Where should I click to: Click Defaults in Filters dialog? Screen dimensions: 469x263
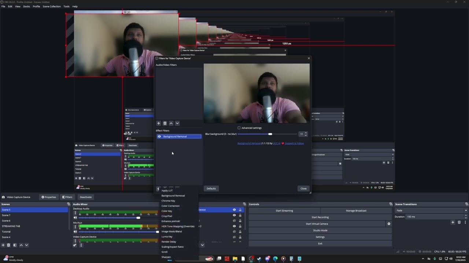[x=211, y=188]
